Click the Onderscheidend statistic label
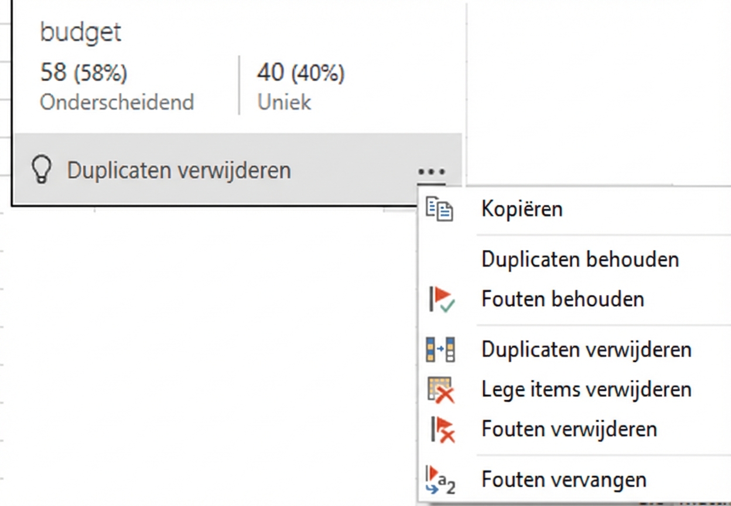Screen dimensions: 731x506 click(x=116, y=102)
